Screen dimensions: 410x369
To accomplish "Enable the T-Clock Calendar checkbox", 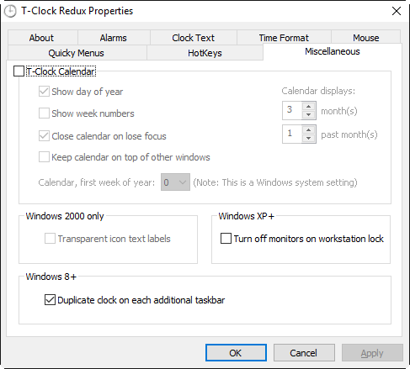I will click(19, 71).
